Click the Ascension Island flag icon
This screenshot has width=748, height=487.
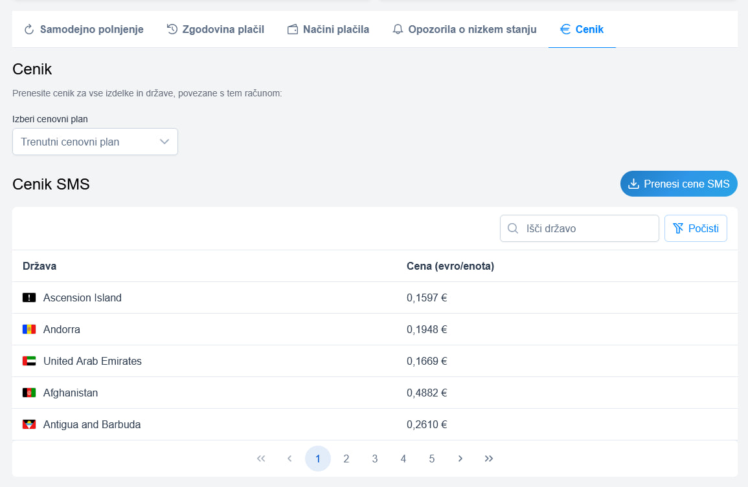tap(29, 298)
